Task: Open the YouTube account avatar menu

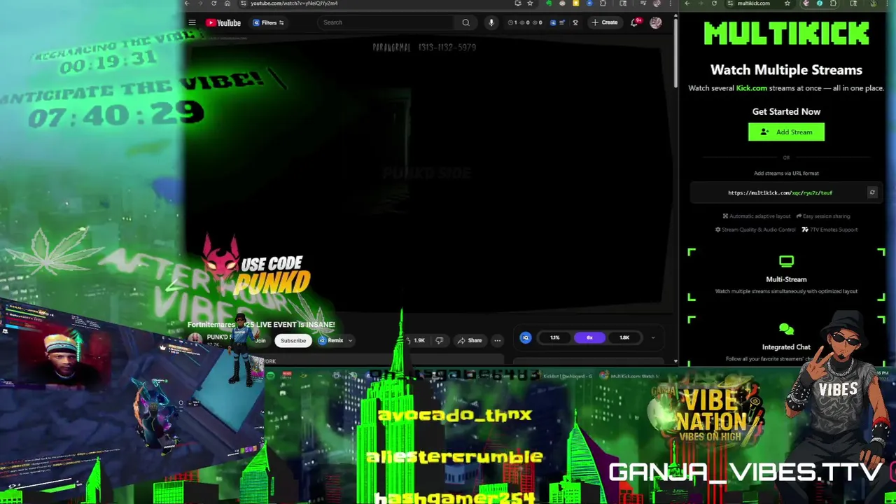Action: click(x=656, y=22)
